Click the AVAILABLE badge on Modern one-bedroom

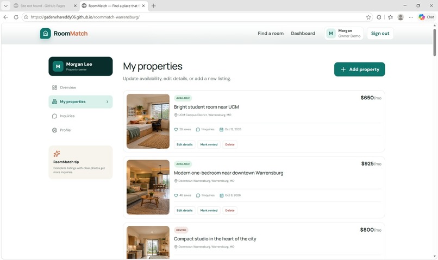(x=183, y=164)
